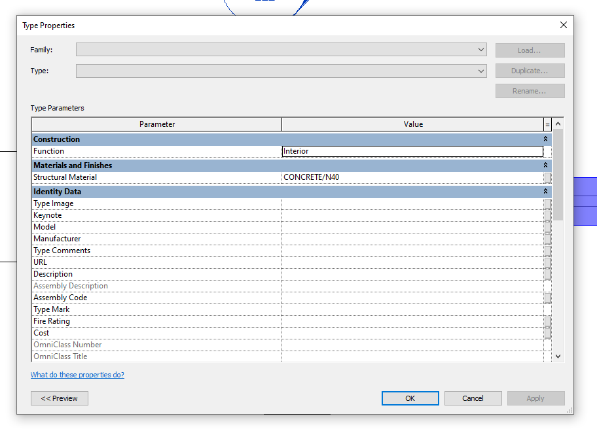Select the Type Mark parameter label
597x431 pixels.
(52, 309)
